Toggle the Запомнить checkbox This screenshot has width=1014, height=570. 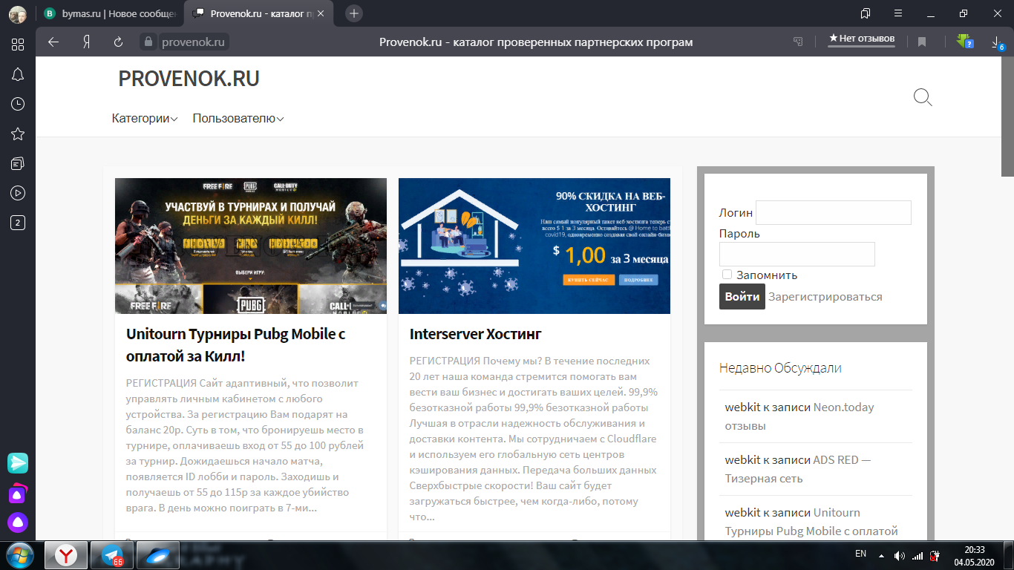(x=727, y=275)
